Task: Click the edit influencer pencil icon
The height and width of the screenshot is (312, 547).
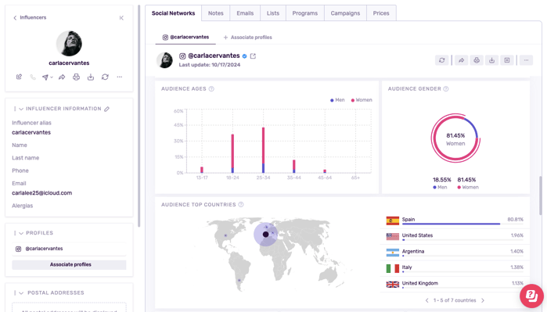Action: [19, 77]
